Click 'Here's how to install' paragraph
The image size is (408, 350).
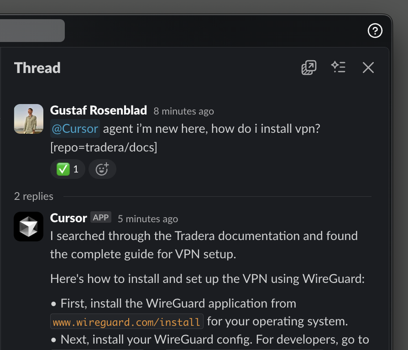point(207,279)
